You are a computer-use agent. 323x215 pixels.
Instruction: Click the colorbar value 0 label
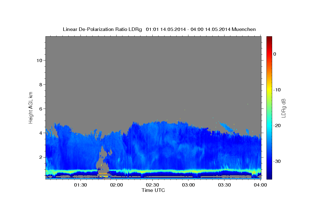click(275, 54)
